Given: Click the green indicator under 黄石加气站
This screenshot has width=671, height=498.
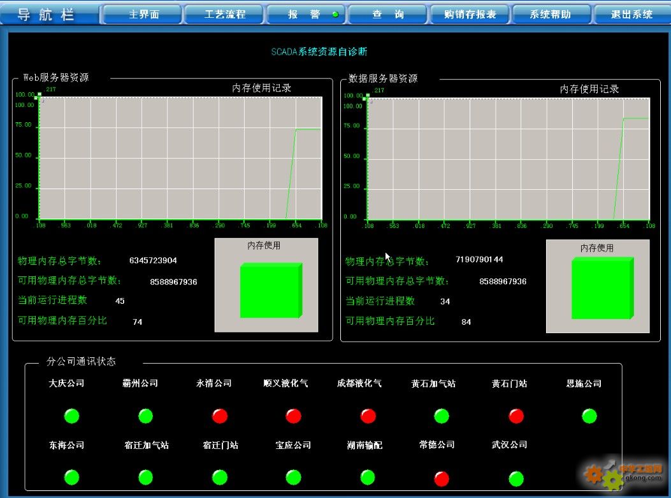Looking at the screenshot, I should tap(442, 416).
